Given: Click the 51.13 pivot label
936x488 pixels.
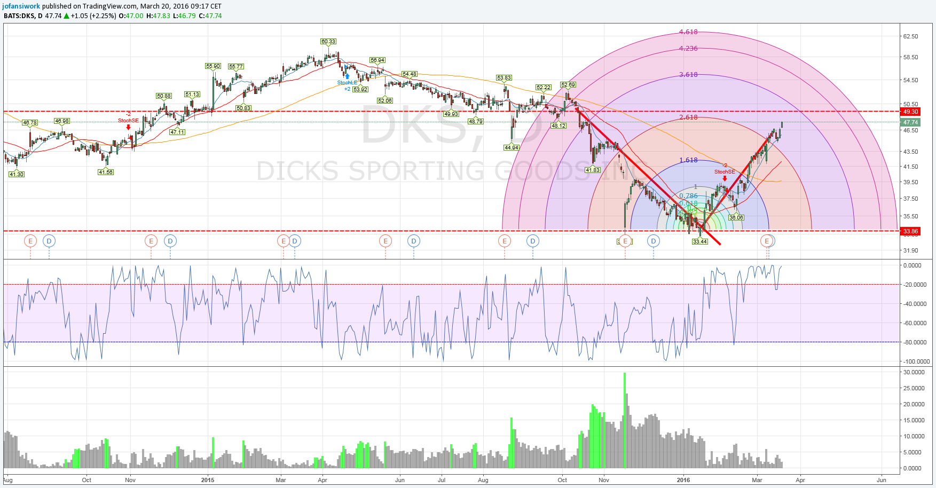Looking at the screenshot, I should [192, 95].
